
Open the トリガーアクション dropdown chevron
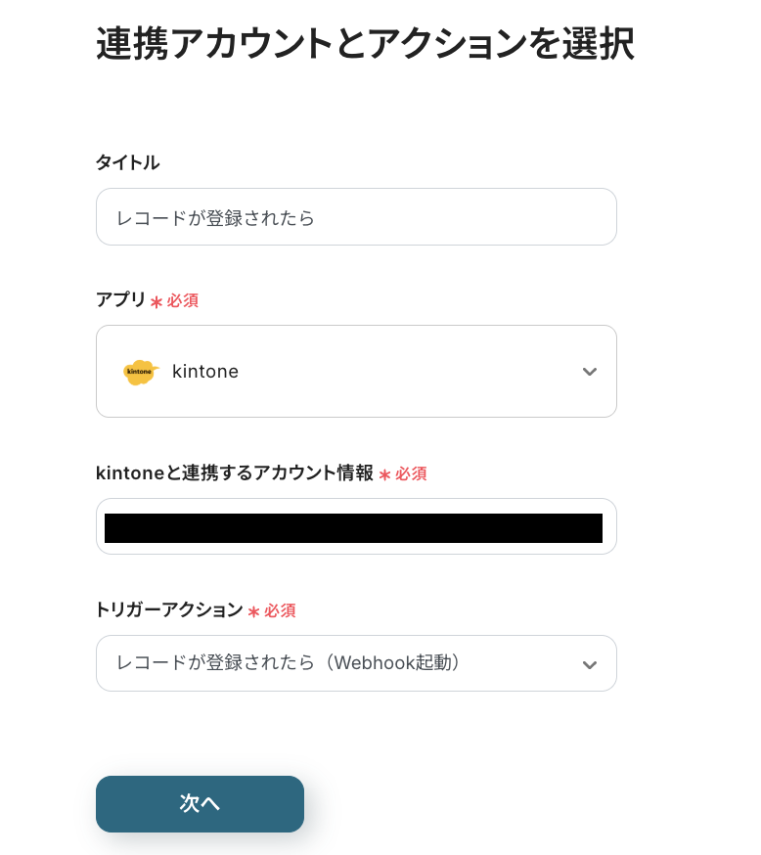[589, 664]
